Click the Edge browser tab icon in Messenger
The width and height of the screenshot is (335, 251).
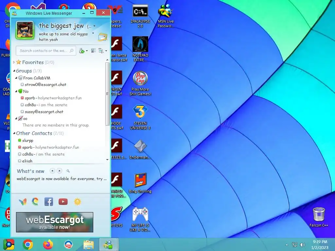tap(35, 201)
